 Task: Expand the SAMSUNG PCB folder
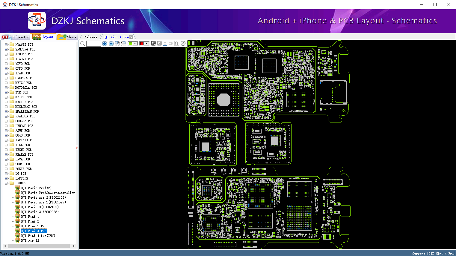(6, 49)
